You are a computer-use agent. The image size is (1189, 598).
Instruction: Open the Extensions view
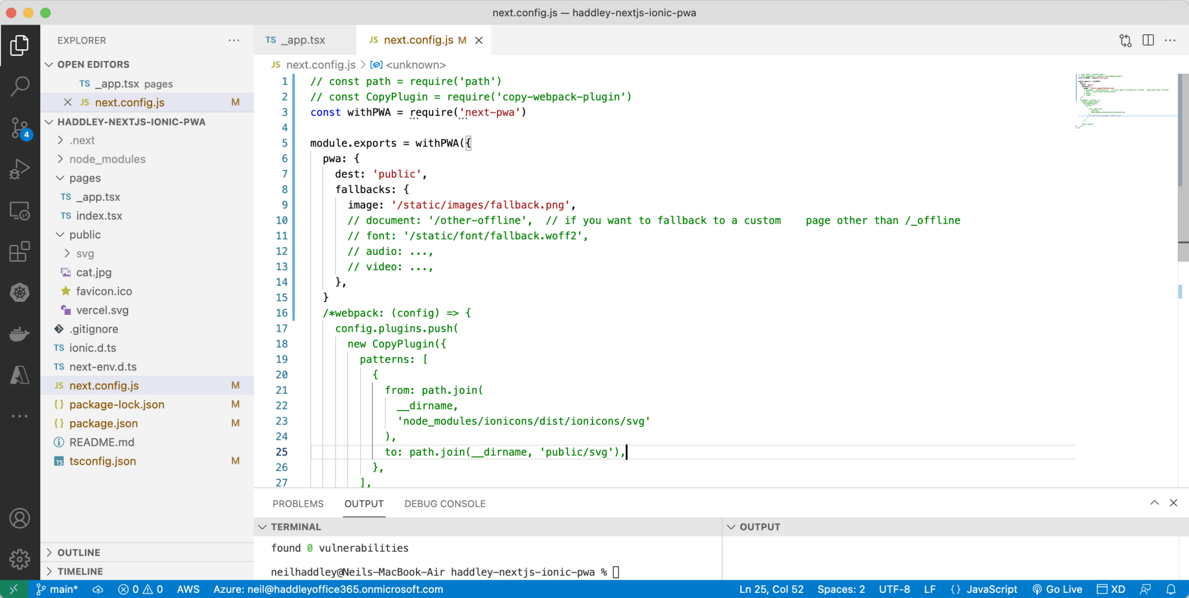coord(20,252)
